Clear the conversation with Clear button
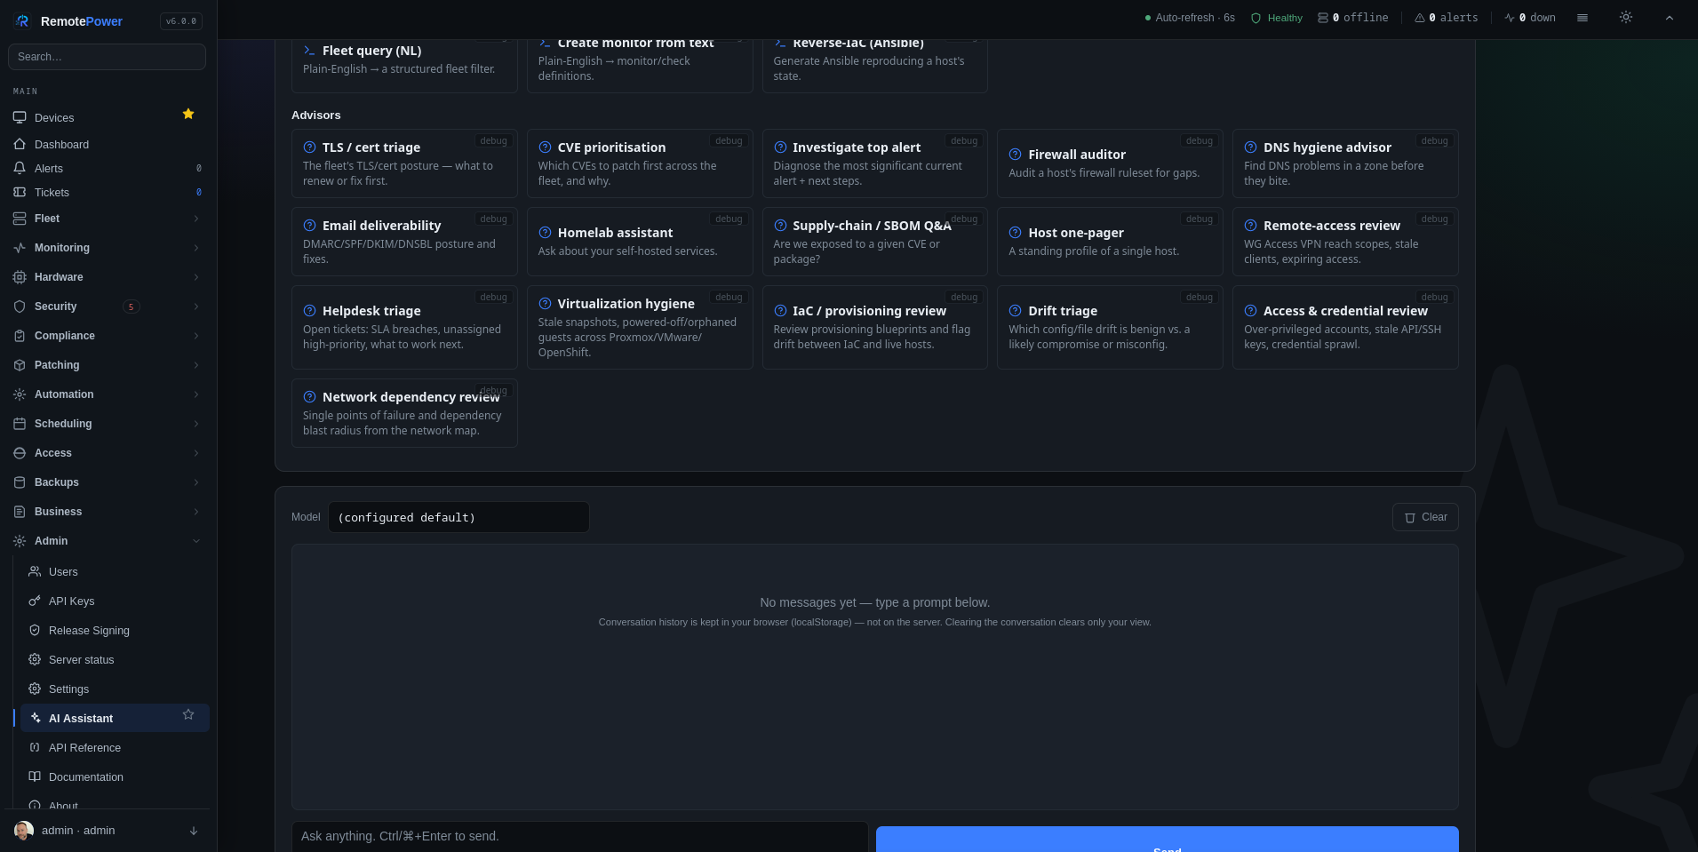 [1425, 517]
